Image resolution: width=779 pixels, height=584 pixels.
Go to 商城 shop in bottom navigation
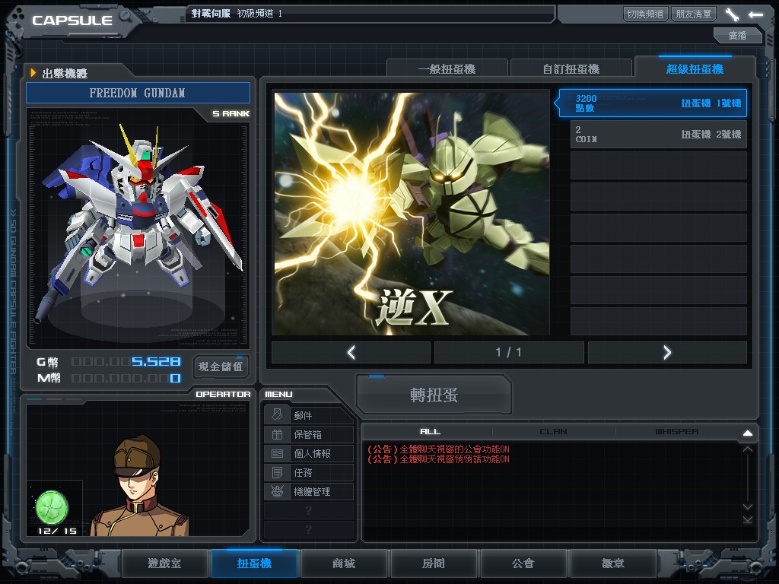(344, 563)
